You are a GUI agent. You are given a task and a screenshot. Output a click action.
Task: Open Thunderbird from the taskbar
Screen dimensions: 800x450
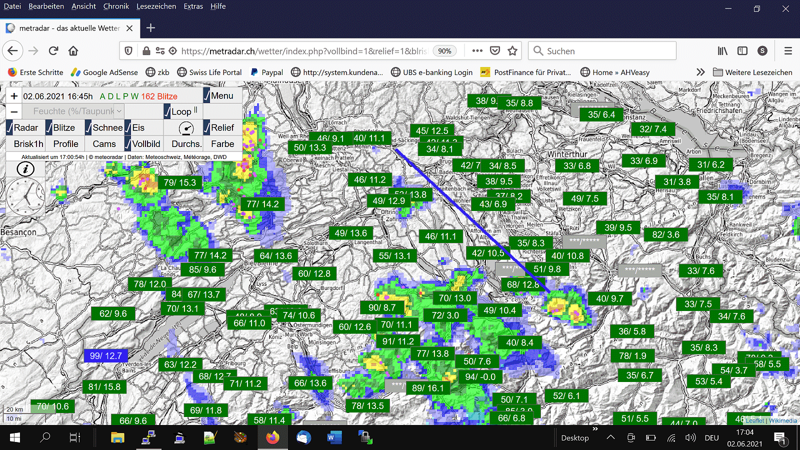pos(303,438)
